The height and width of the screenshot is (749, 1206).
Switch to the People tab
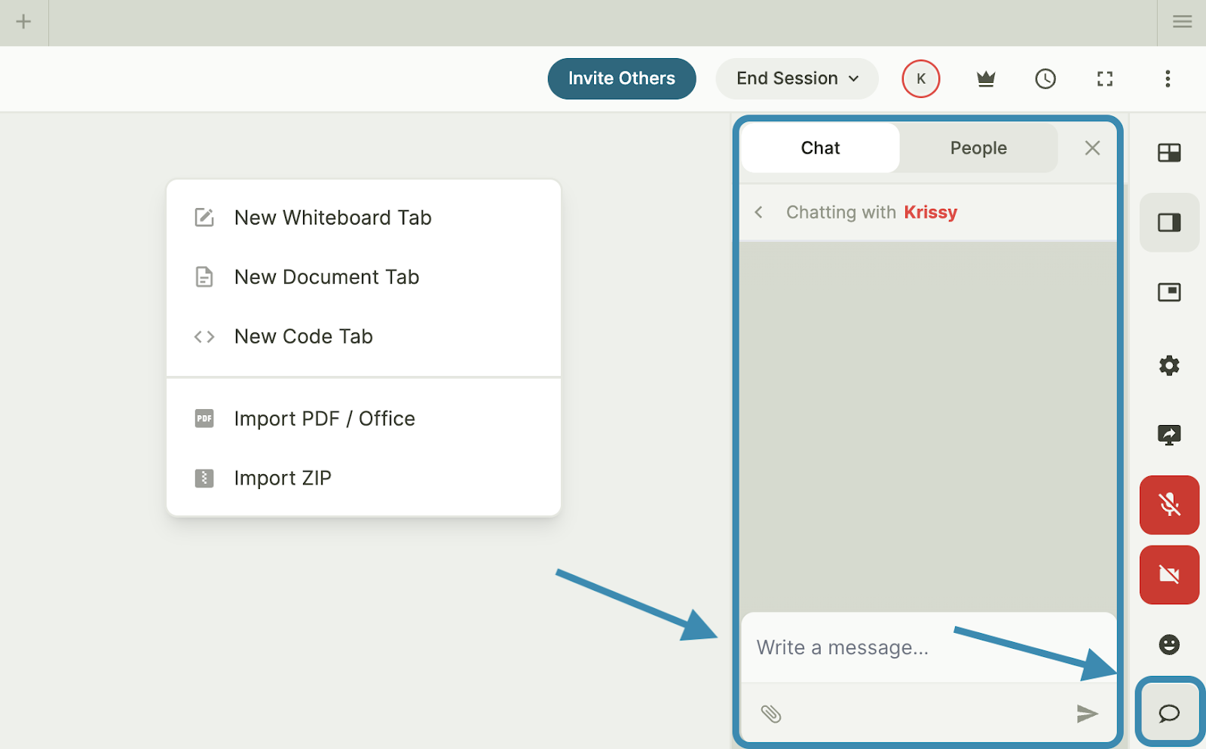978,148
